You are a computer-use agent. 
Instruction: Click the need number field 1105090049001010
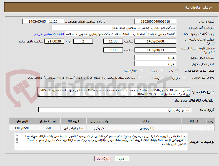click(x=155, y=21)
